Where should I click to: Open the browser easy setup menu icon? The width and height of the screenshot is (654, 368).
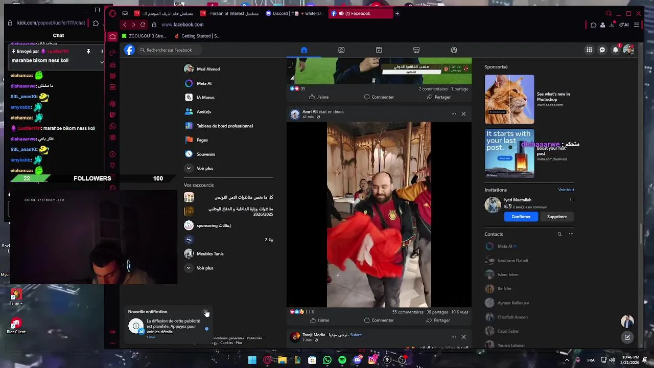click(636, 25)
